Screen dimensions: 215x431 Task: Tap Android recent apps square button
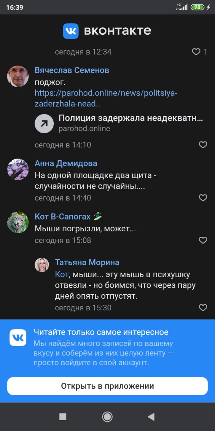click(x=63, y=417)
